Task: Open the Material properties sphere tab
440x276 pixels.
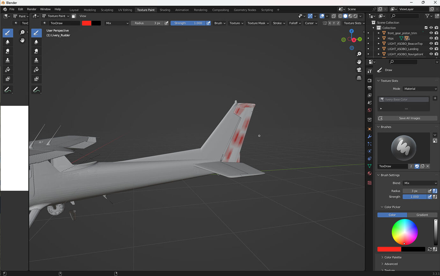Action: pyautogui.click(x=369, y=173)
